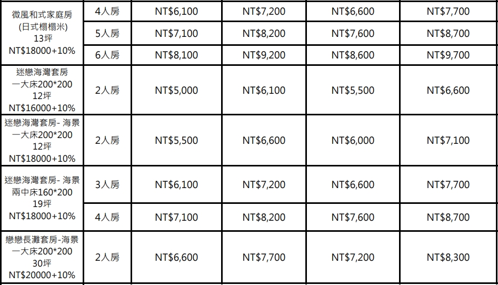Select the 4人房 NT$6,100 price cell in the top row
498x285 pixels.
point(176,12)
